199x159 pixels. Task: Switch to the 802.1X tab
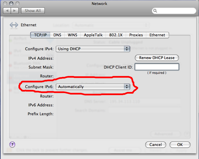[116, 35]
